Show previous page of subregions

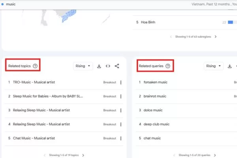click(x=171, y=37)
